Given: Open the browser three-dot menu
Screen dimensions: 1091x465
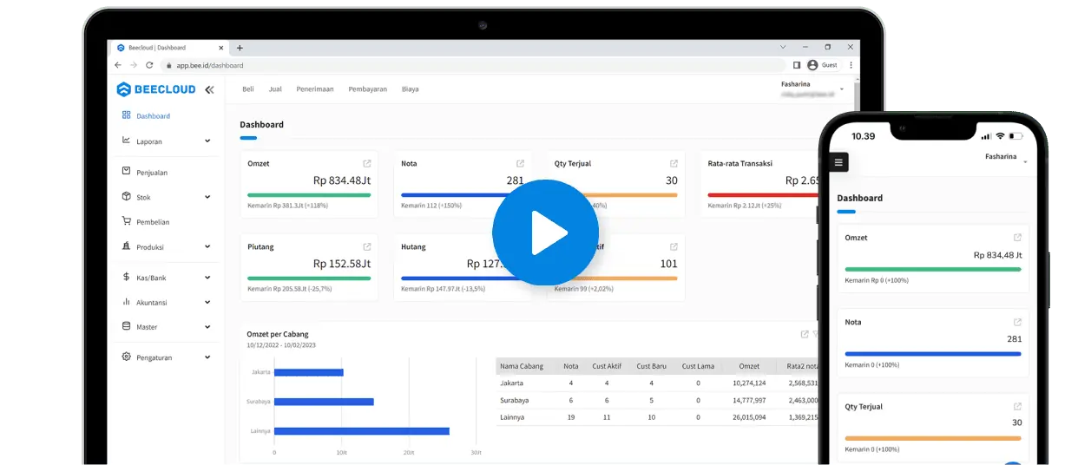Looking at the screenshot, I should (x=851, y=65).
